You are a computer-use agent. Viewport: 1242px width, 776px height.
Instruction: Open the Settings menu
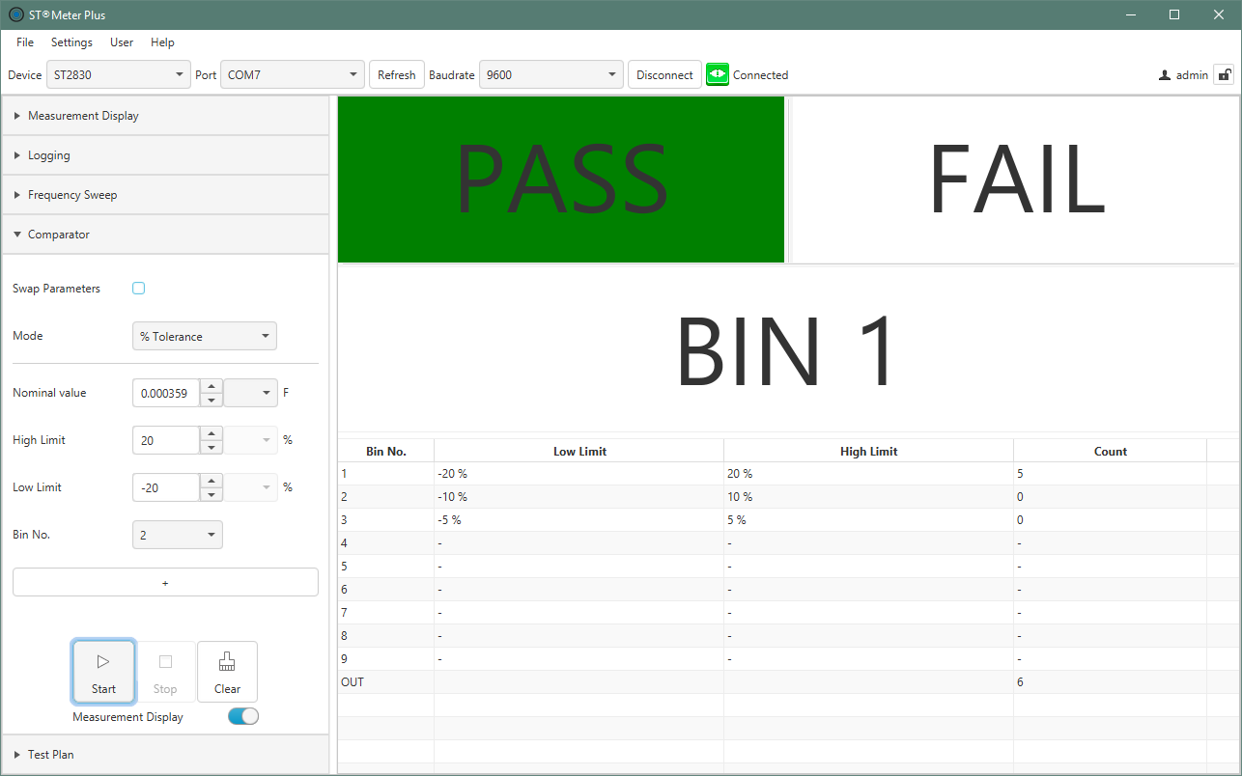pyautogui.click(x=71, y=42)
